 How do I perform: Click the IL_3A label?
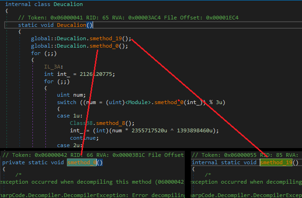coord(52,67)
